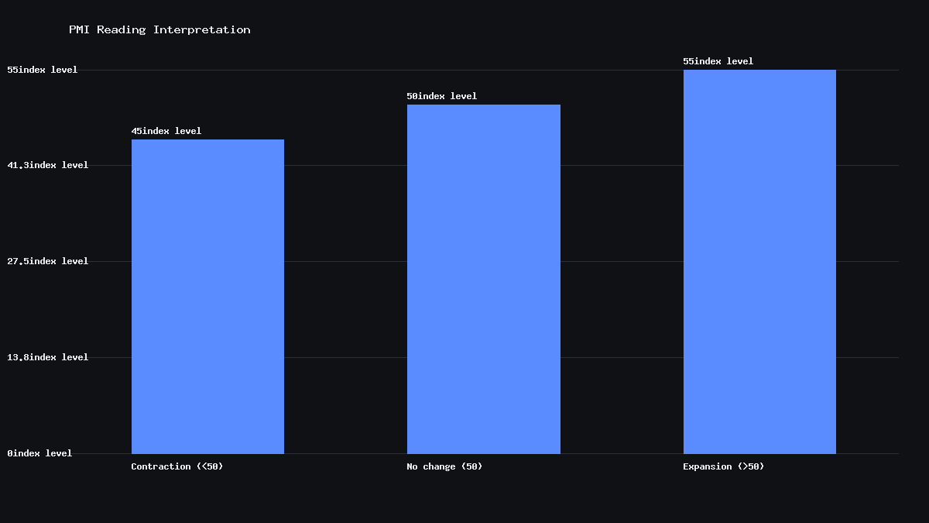The height and width of the screenshot is (523, 929).
Task: Click the 0index level y-axis label
Action: click(39, 453)
